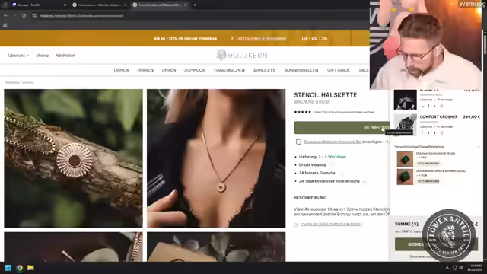Close the second browser tab
487x274 pixels.
click(x=125, y=5)
